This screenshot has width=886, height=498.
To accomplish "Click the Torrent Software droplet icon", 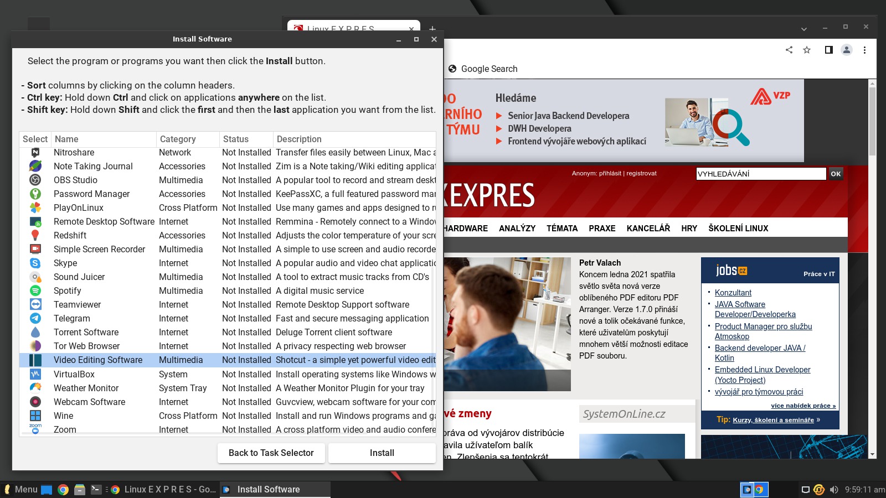I will click(x=35, y=332).
